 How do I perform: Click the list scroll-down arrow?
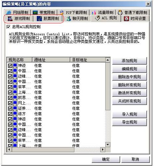[x=108, y=144]
